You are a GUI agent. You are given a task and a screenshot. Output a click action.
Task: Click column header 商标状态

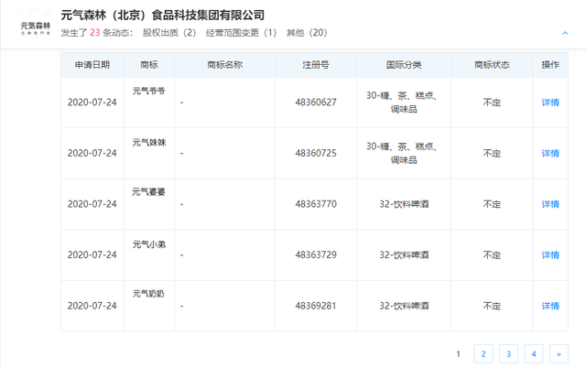point(492,65)
